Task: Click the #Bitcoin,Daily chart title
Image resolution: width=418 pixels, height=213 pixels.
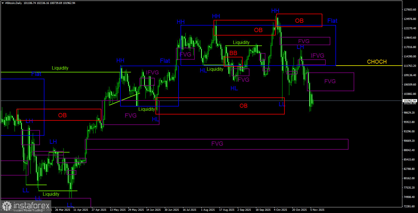Action: pos(14,3)
